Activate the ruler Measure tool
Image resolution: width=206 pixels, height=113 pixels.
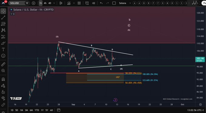pyautogui.click(x=3, y=64)
